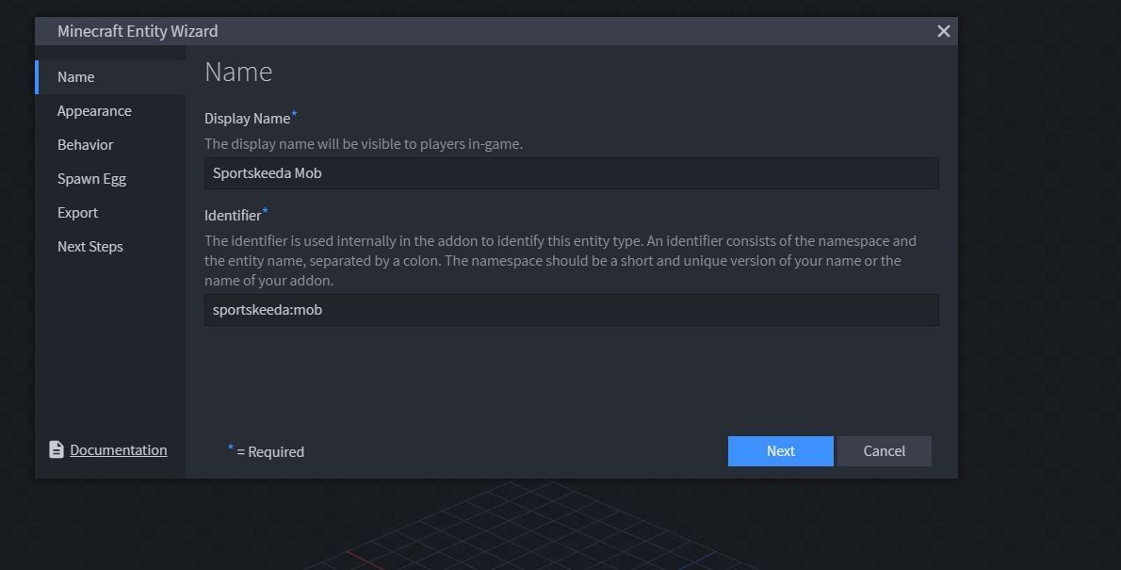1121x570 pixels.
Task: Click the required asterisk next to Display Name
Action: point(293,113)
